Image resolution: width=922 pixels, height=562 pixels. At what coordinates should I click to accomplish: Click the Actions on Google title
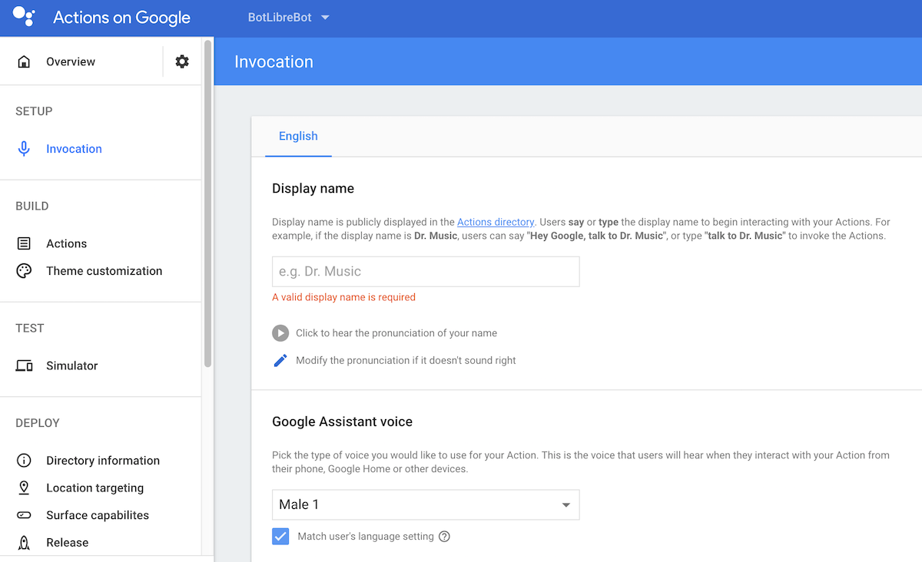pyautogui.click(x=121, y=18)
